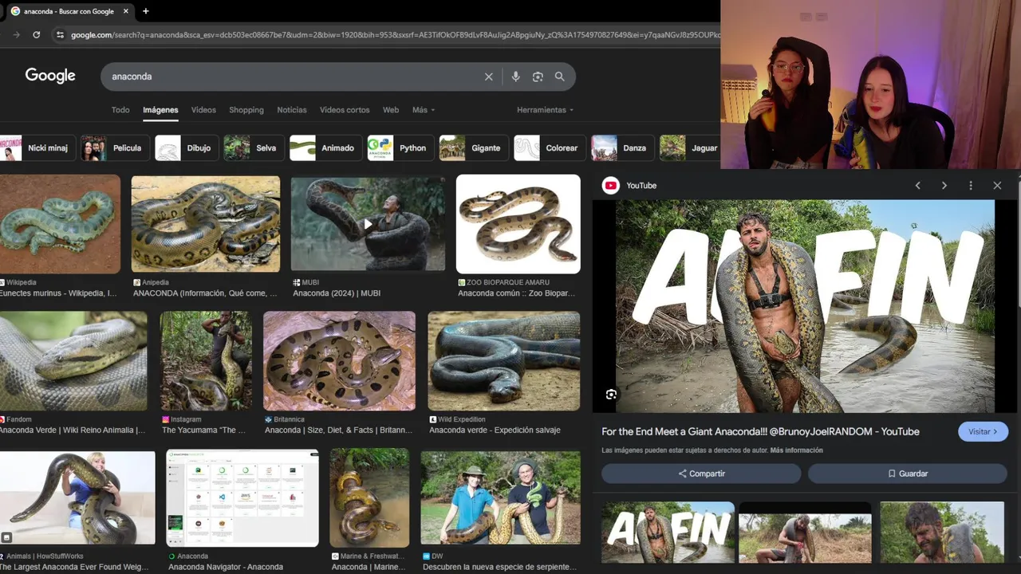Open ZOO BIOPARQUE AMARU snake image
Viewport: 1021px width, 574px height.
coord(518,224)
